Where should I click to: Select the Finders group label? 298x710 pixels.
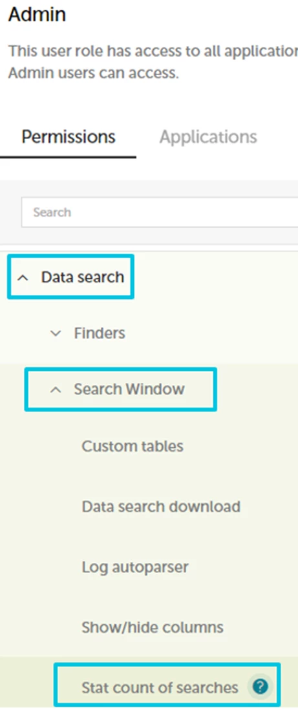coord(100,334)
